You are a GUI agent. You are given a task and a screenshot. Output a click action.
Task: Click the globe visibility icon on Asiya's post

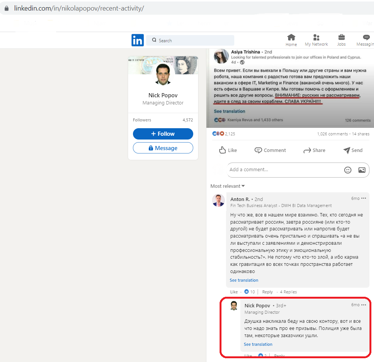pos(242,62)
